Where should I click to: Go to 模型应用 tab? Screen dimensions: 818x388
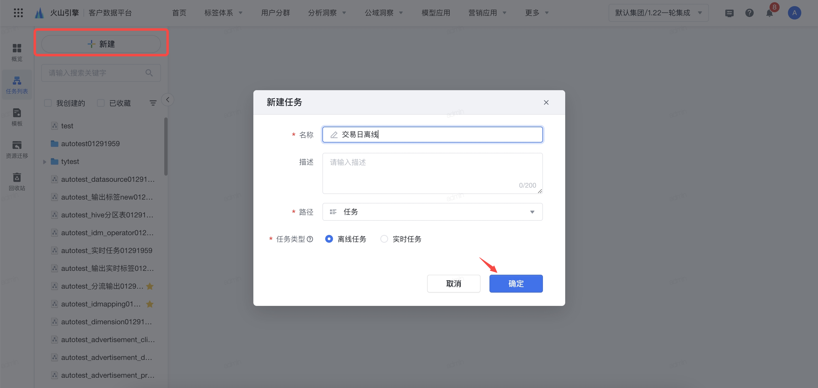click(436, 13)
